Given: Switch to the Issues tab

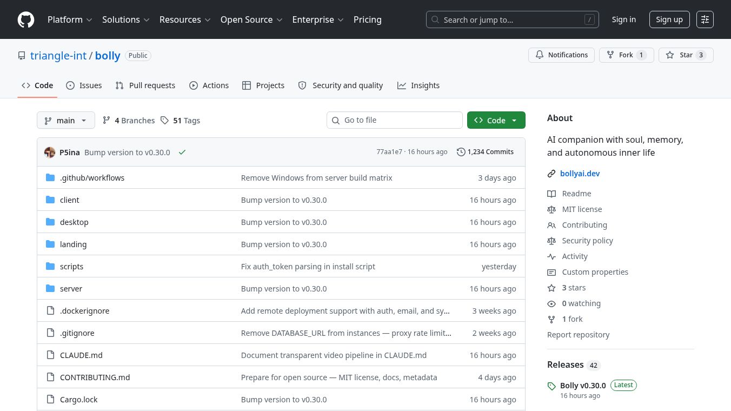Looking at the screenshot, I should click(x=84, y=85).
